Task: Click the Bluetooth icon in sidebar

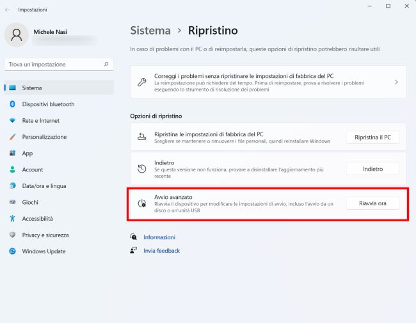Action: 12,104
